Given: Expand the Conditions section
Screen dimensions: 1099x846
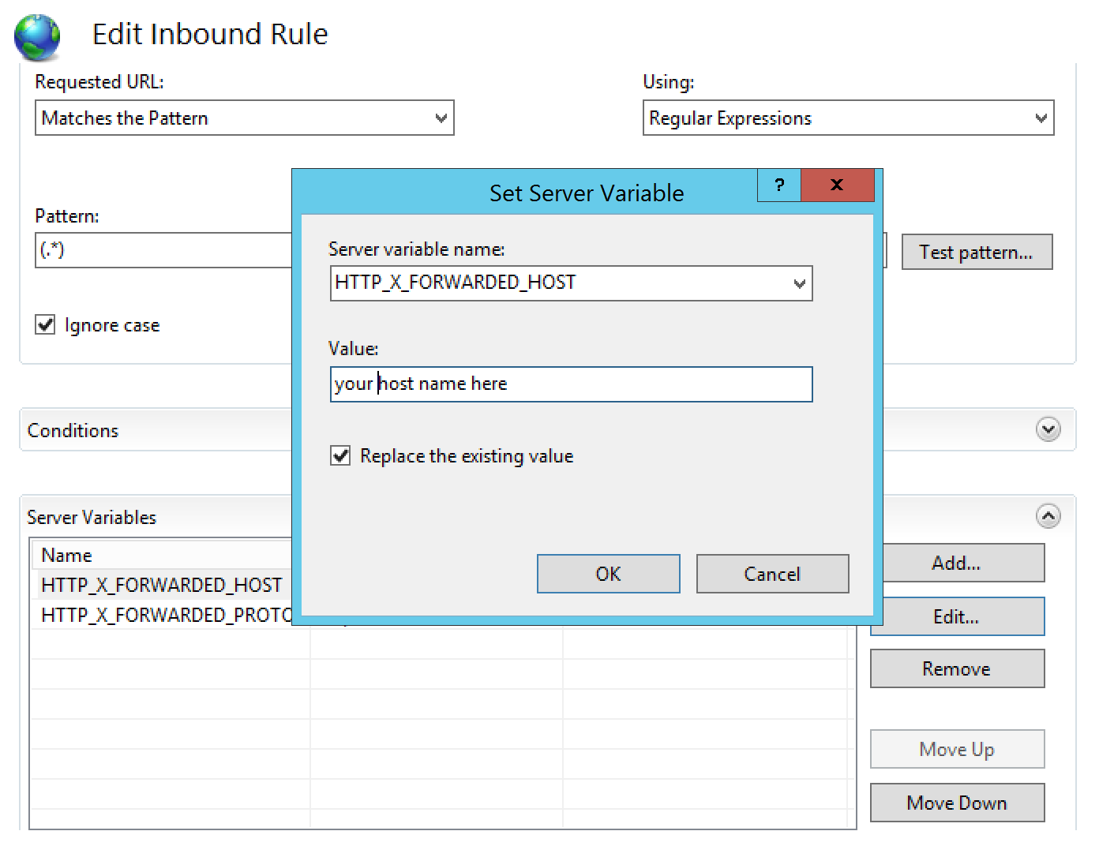Looking at the screenshot, I should click(1048, 429).
